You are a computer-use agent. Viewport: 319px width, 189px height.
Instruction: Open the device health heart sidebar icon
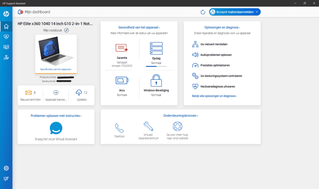pyautogui.click(x=6, y=37)
